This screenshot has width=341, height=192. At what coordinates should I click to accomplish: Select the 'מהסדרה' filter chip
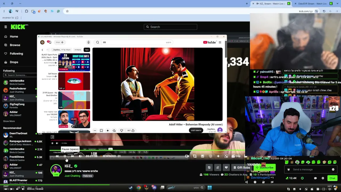(78, 50)
